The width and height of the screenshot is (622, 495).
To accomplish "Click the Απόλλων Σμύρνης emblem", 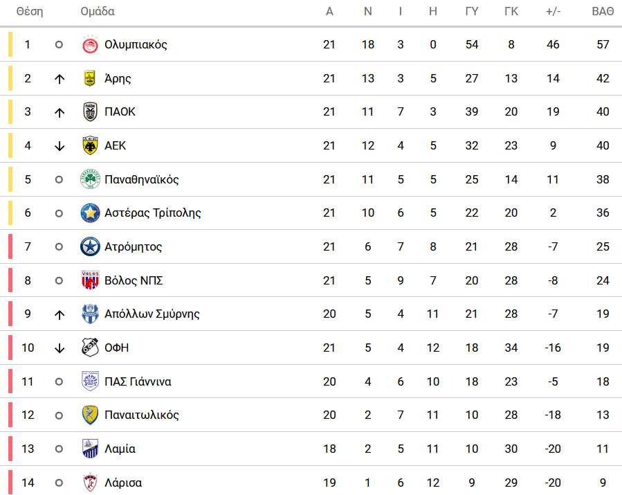I will point(90,314).
